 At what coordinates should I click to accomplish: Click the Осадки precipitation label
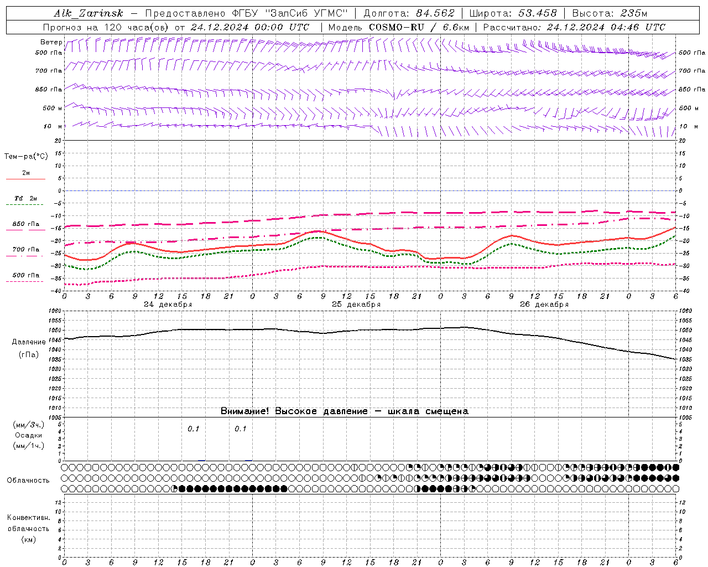(x=29, y=435)
